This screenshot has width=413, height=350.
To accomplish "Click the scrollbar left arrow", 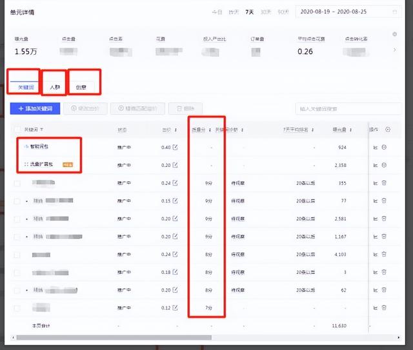I will 13,337.
